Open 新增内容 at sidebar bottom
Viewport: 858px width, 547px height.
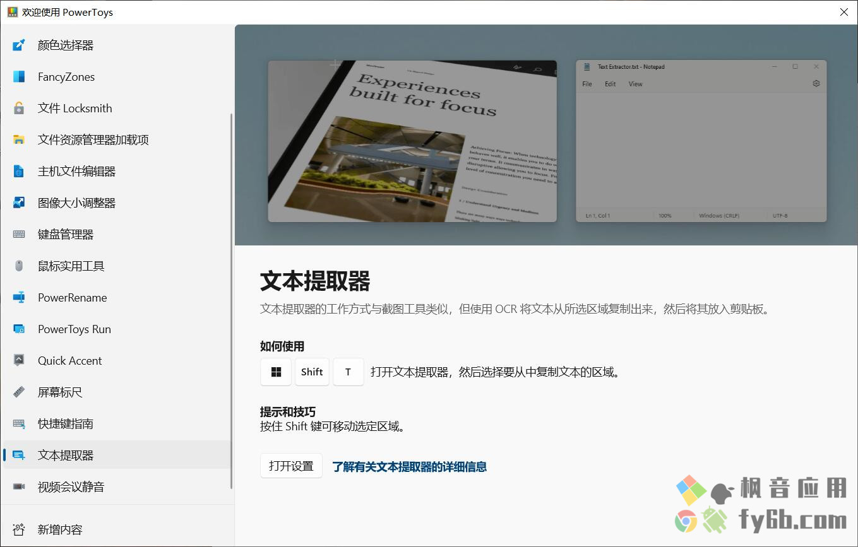117,529
